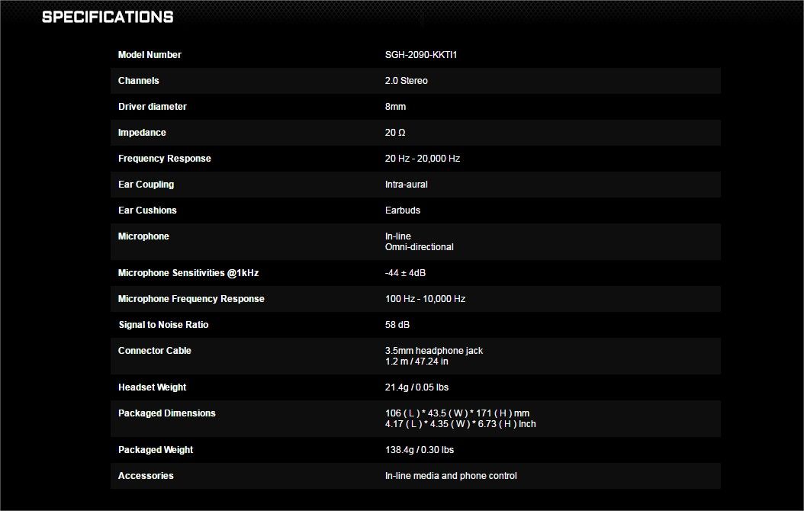The width and height of the screenshot is (804, 511).
Task: Click the In-line media and phone control text
Action: tap(451, 476)
